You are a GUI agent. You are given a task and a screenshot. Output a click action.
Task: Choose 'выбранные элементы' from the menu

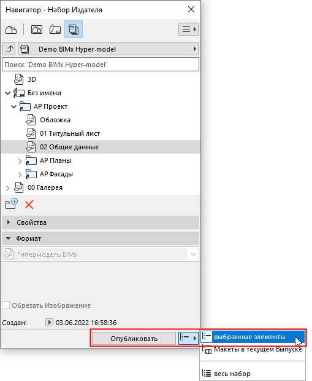(x=253, y=337)
